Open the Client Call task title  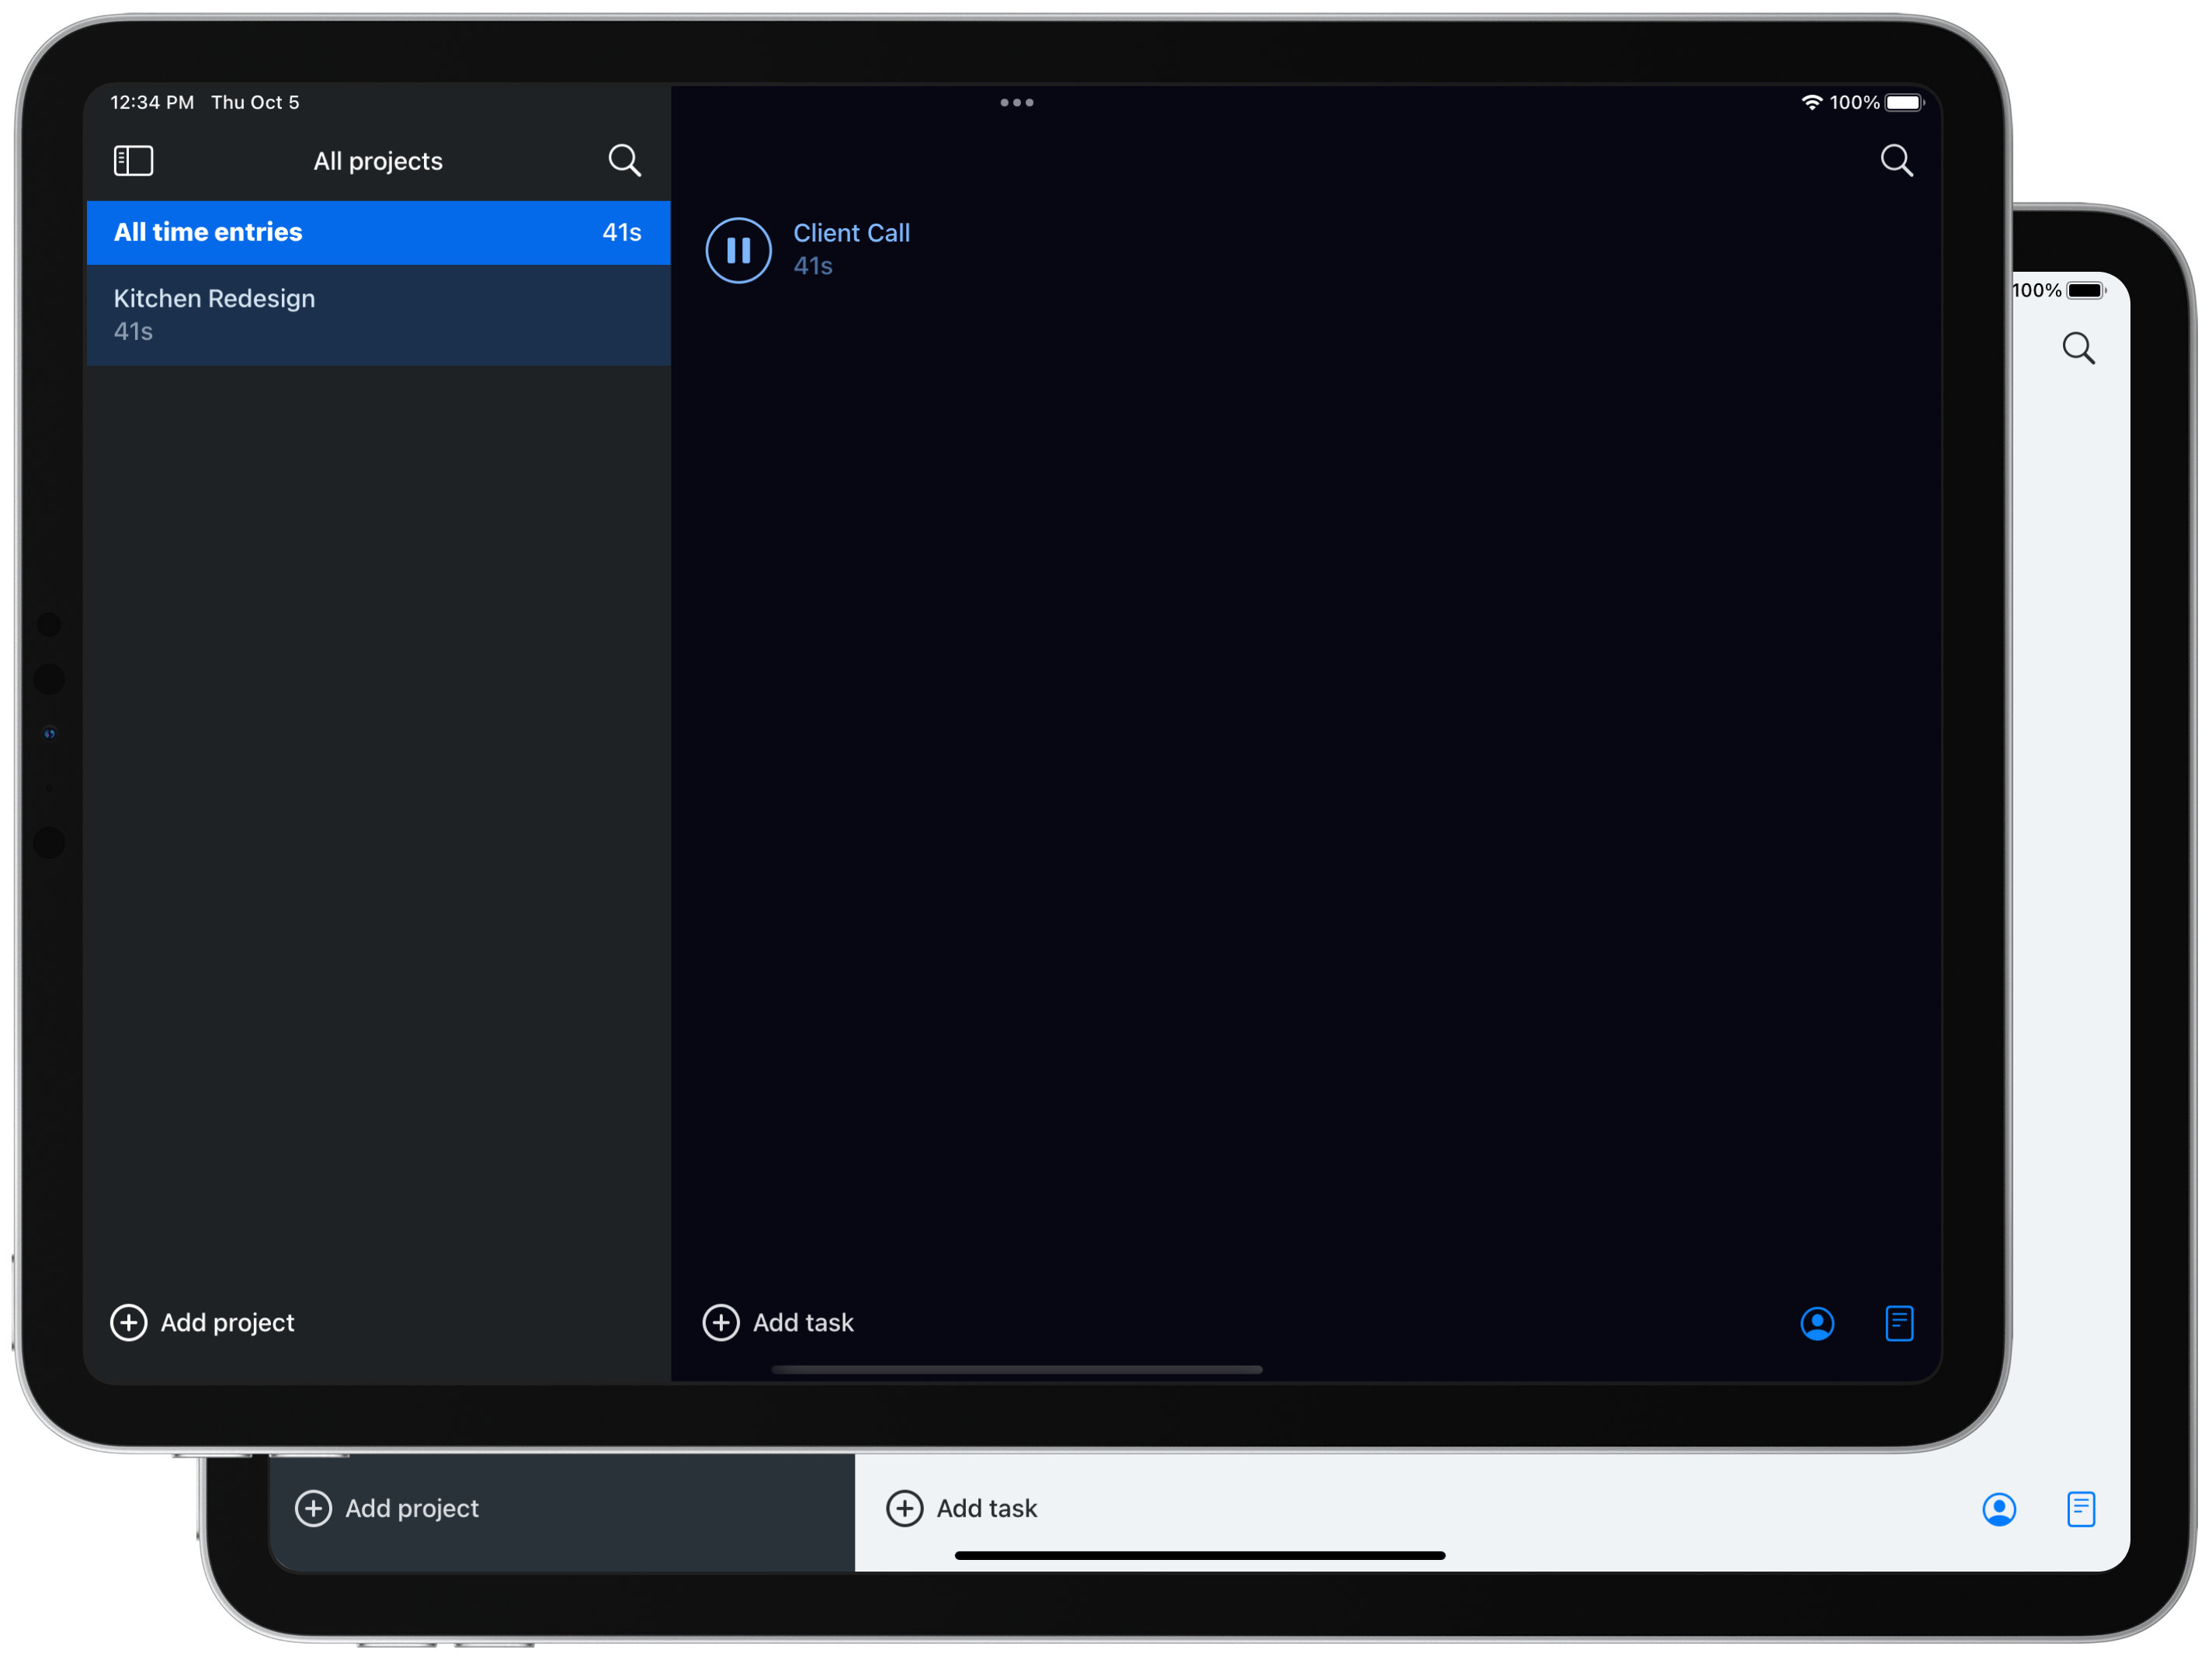pyautogui.click(x=851, y=233)
